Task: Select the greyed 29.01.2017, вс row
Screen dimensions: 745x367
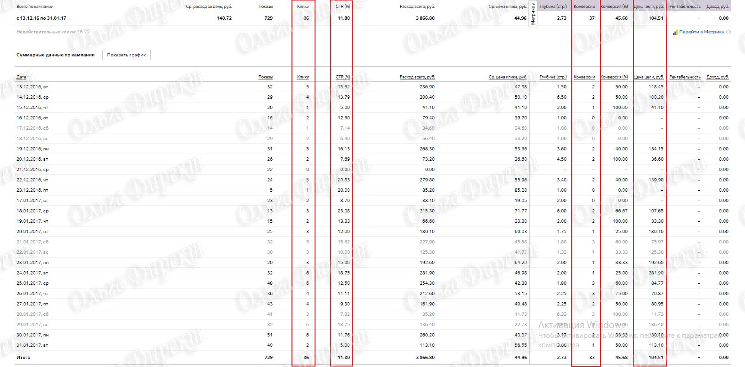Action: (x=372, y=325)
